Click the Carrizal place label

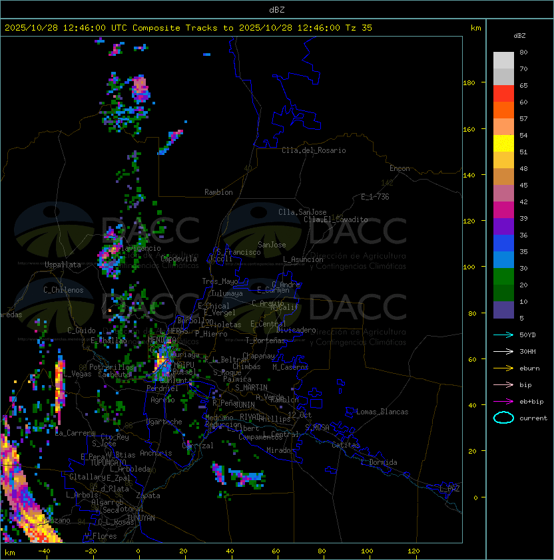198,446
